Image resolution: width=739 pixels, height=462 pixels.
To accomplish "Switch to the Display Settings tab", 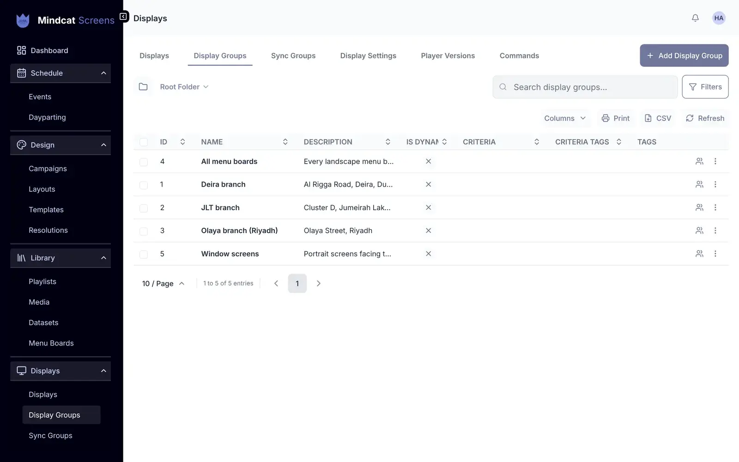I will 368,55.
